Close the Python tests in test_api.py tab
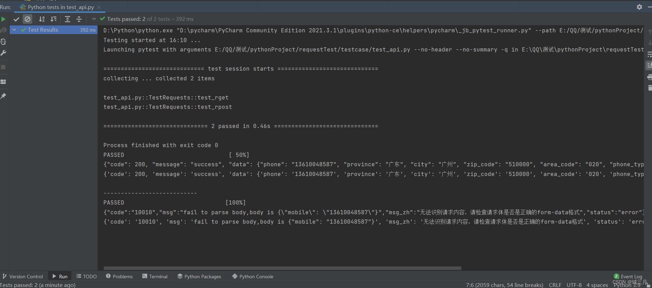 (x=99, y=7)
